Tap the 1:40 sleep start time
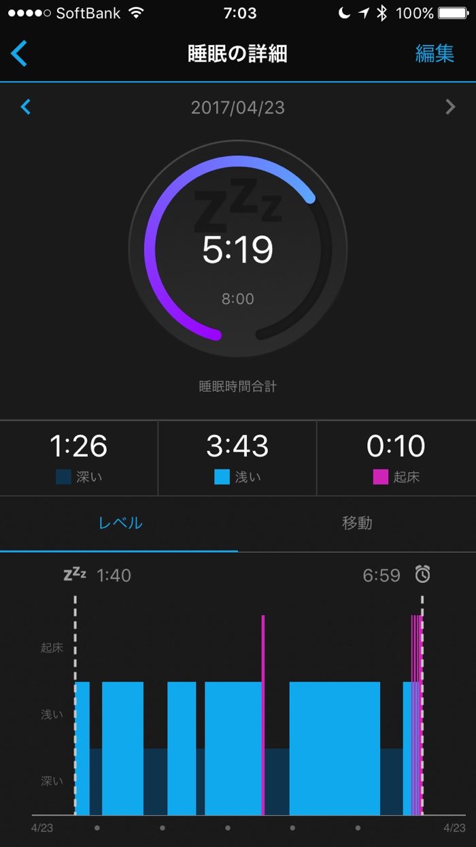The height and width of the screenshot is (847, 476). (114, 576)
